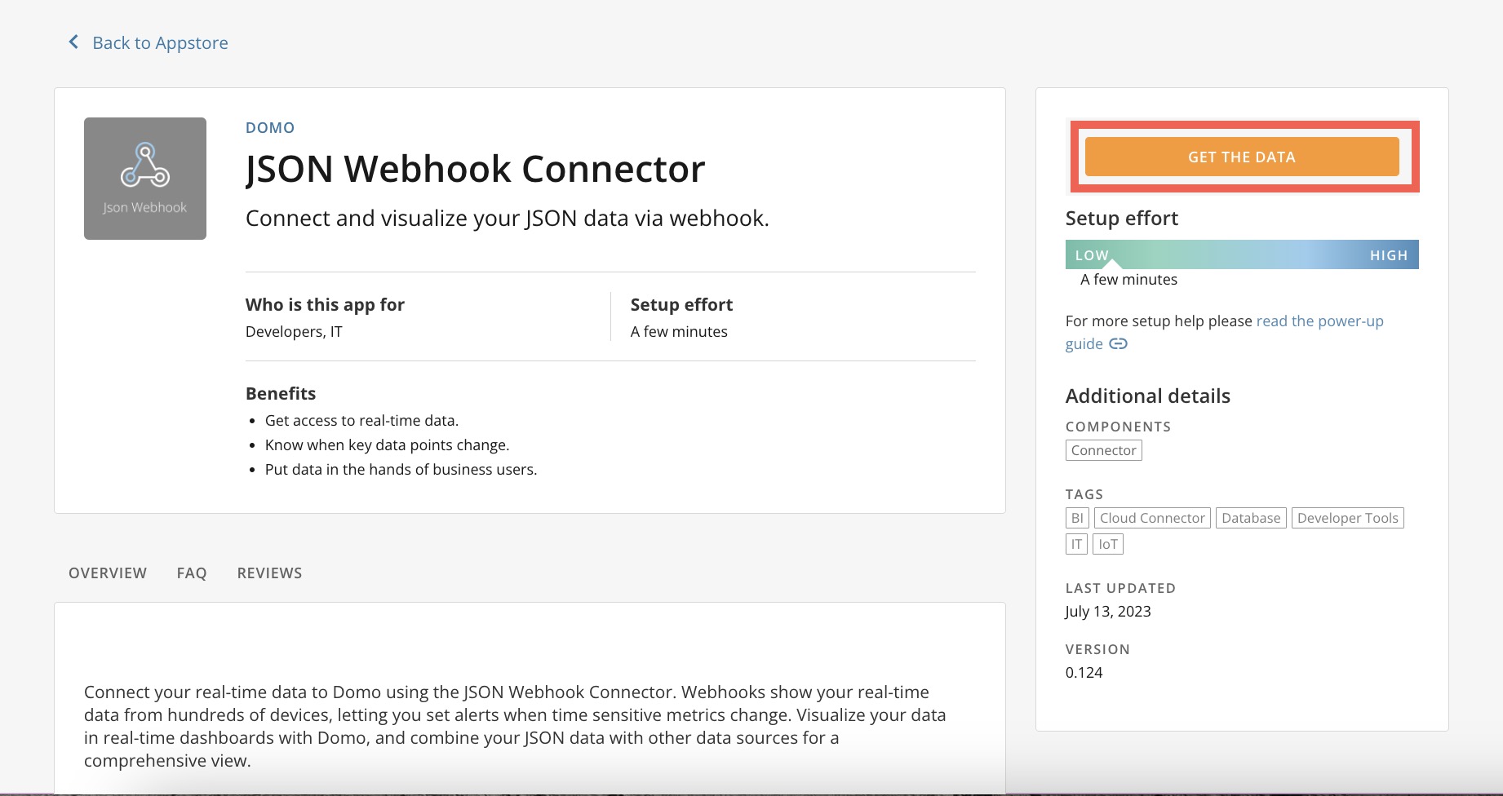The height and width of the screenshot is (796, 1503).
Task: Switch to the REVIEWS tab
Action: click(x=269, y=573)
